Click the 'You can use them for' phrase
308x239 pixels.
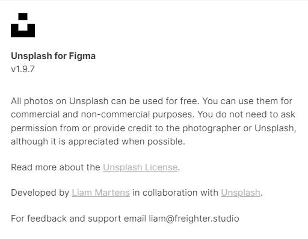coord(247,101)
